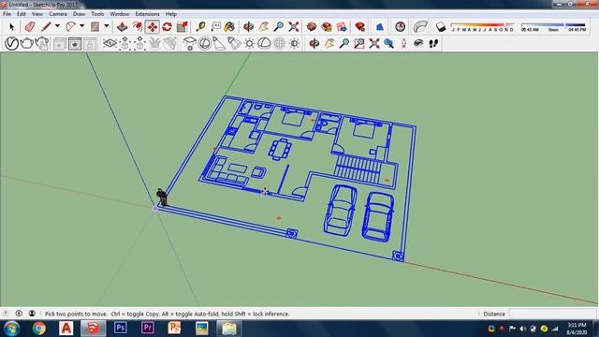Open Premiere Pro from the taskbar
Viewport: 599px width, 337px height.
[x=148, y=328]
